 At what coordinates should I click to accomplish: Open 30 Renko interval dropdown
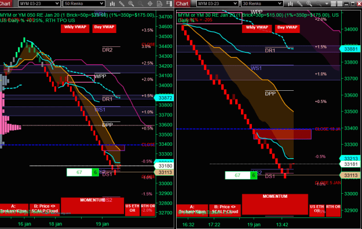(x=262, y=3)
